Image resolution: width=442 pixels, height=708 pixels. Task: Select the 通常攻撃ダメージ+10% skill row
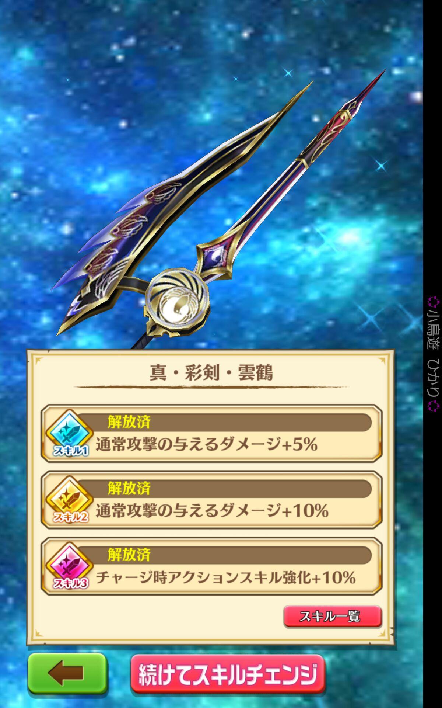click(211, 500)
